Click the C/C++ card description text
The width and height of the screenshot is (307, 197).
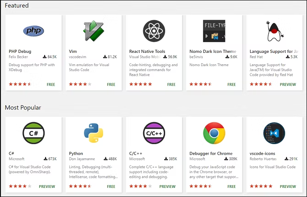[x=151, y=172]
